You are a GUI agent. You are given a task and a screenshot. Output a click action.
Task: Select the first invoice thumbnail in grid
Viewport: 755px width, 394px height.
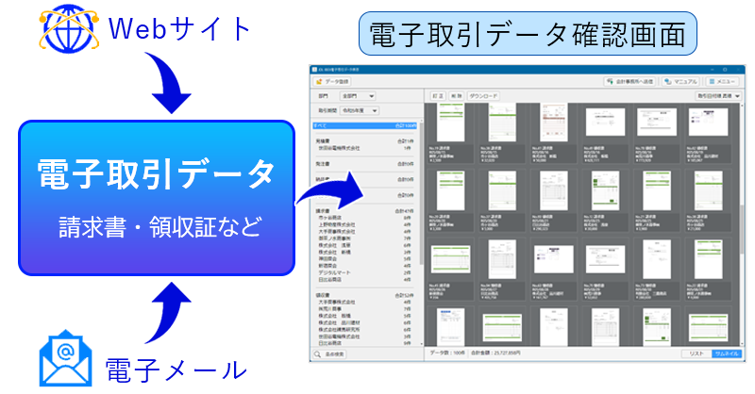[451, 133]
